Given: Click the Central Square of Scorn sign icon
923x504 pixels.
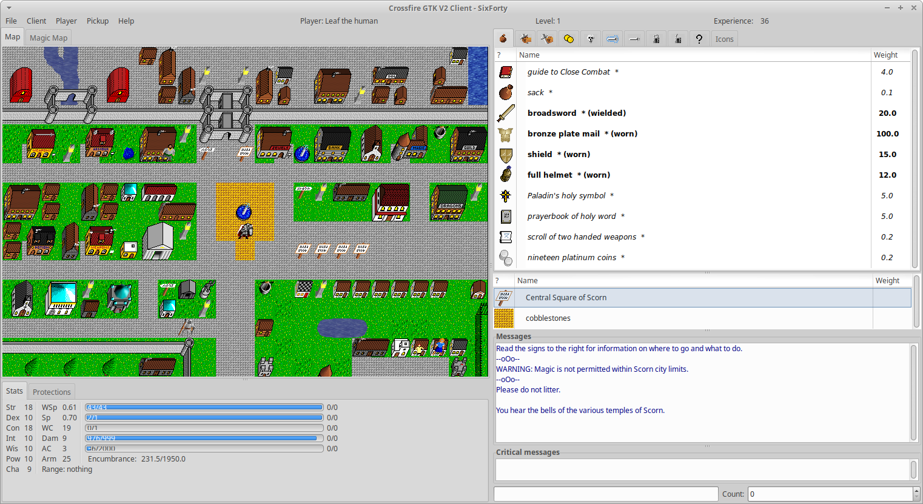Looking at the screenshot, I should tap(504, 297).
